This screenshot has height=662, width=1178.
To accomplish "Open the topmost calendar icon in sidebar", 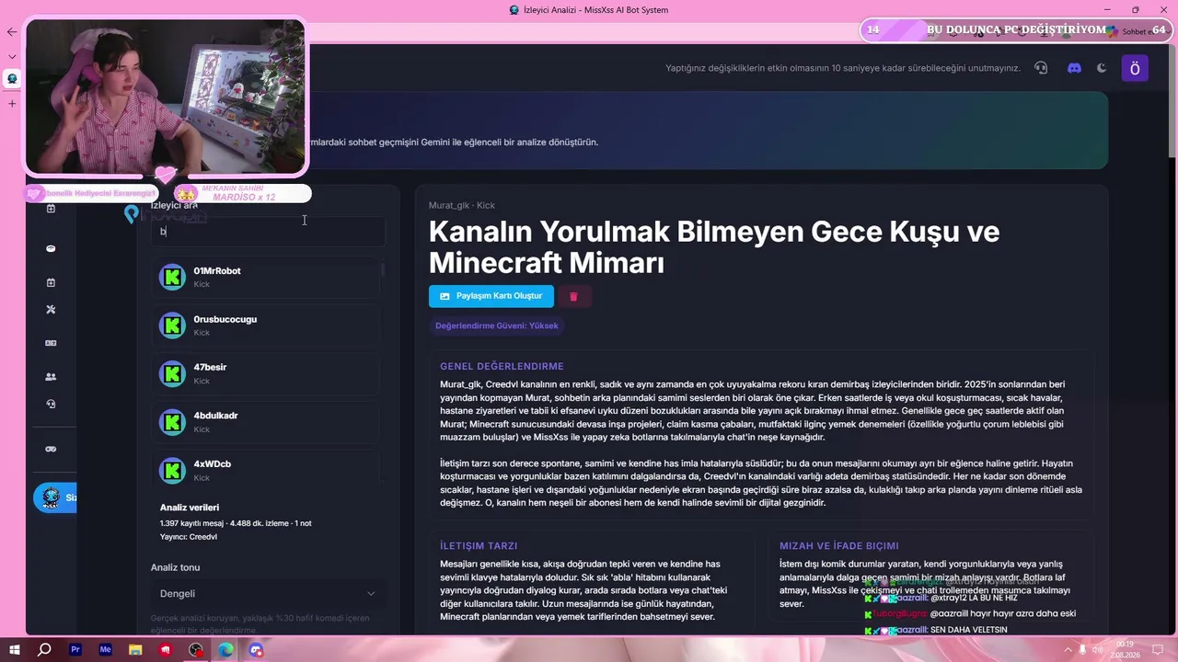I will pyautogui.click(x=51, y=209).
